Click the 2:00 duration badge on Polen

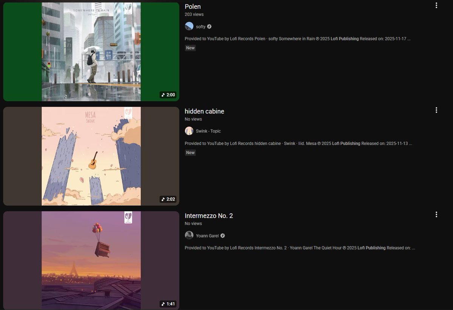click(168, 95)
